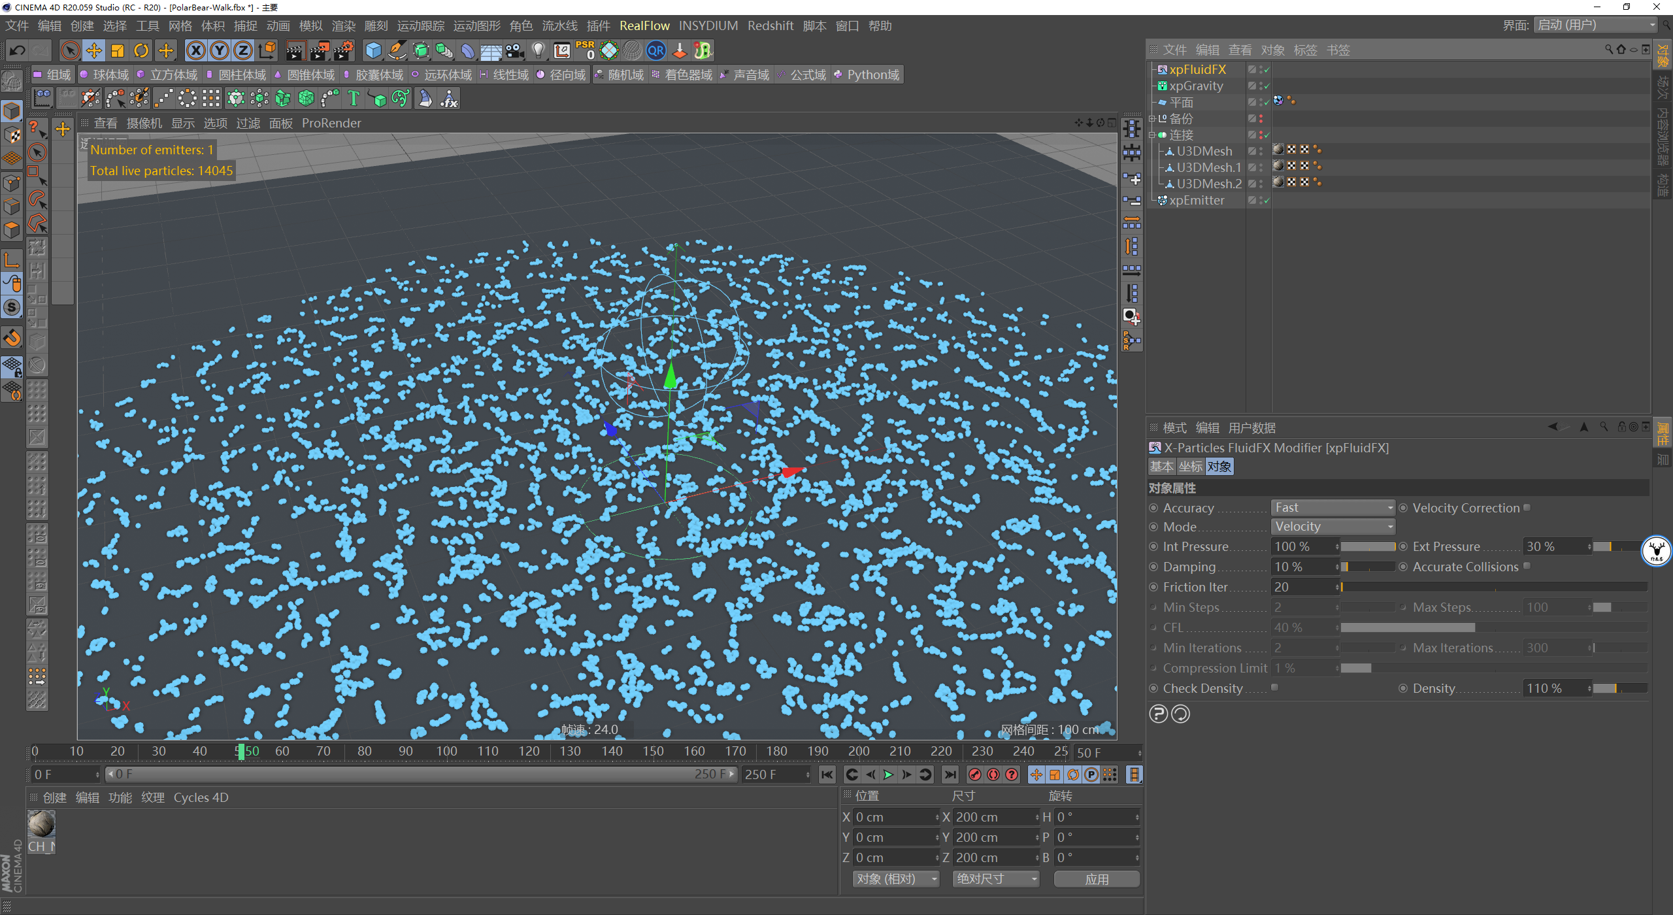The image size is (1673, 915).
Task: Open the Accuracy dropdown set to Fast
Action: click(x=1333, y=508)
